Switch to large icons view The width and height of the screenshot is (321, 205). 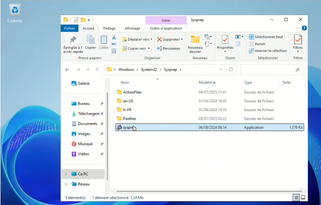tap(303, 197)
